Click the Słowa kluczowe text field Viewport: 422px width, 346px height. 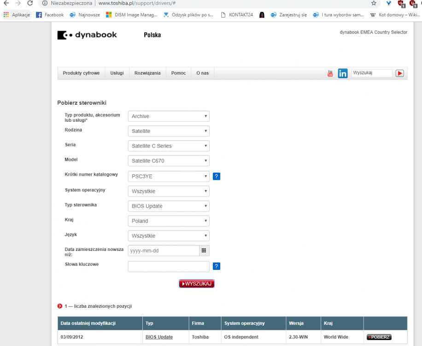pos(169,267)
